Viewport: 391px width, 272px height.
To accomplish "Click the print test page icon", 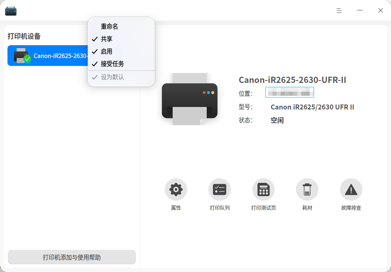I will click(x=263, y=189).
